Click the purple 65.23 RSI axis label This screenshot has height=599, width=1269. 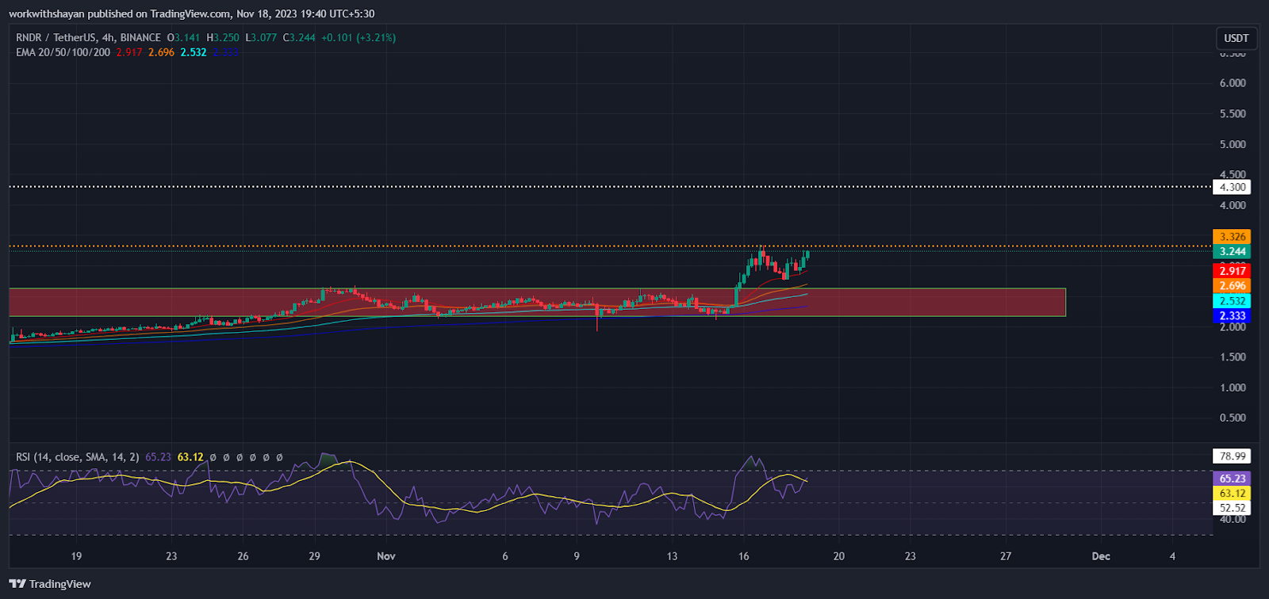1232,479
